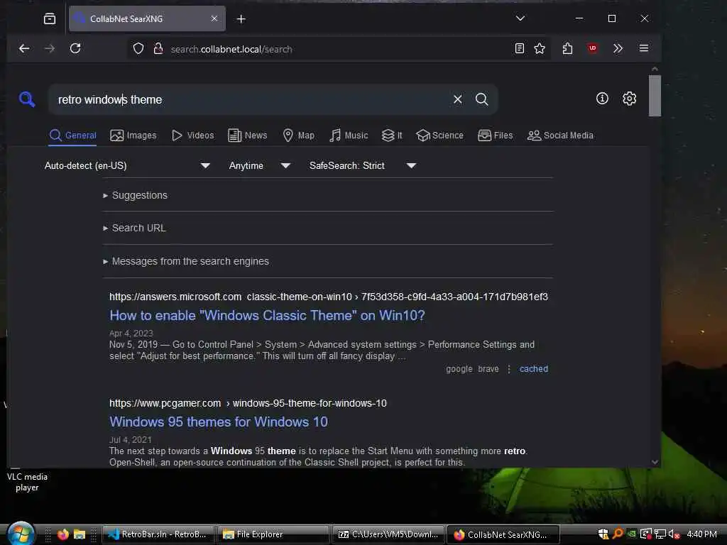The width and height of the screenshot is (727, 545).
Task: Click the tray network monitor icon
Action: point(660,534)
